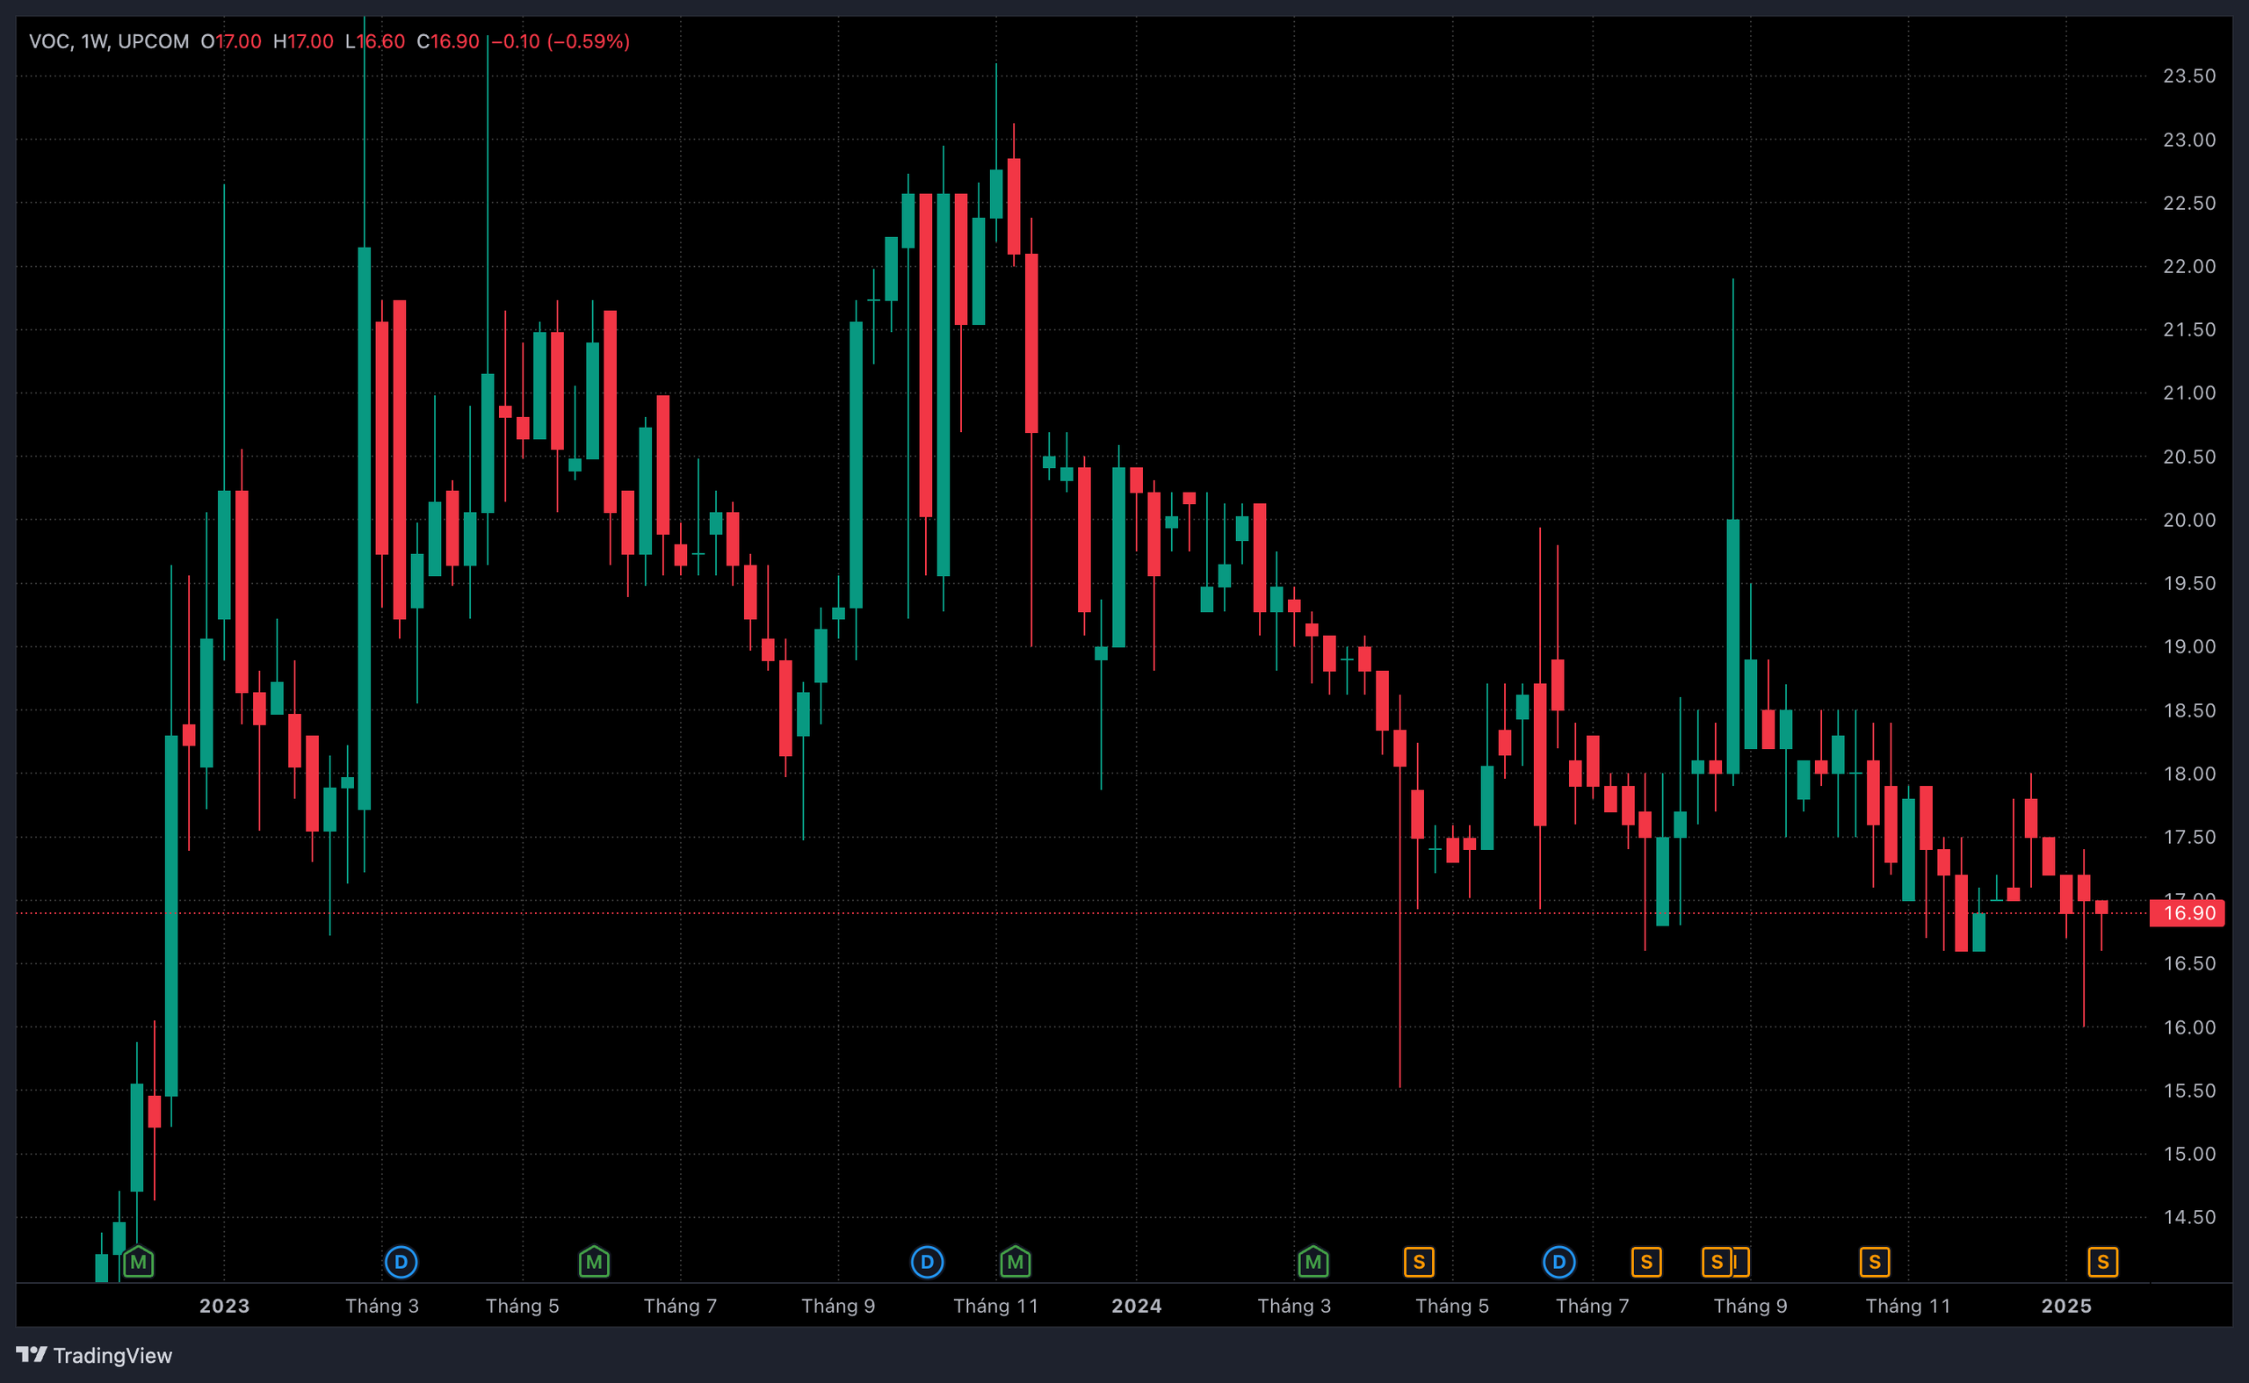This screenshot has height=1383, width=2249.
Task: Click the 17.50 price axis label
Action: point(2189,837)
